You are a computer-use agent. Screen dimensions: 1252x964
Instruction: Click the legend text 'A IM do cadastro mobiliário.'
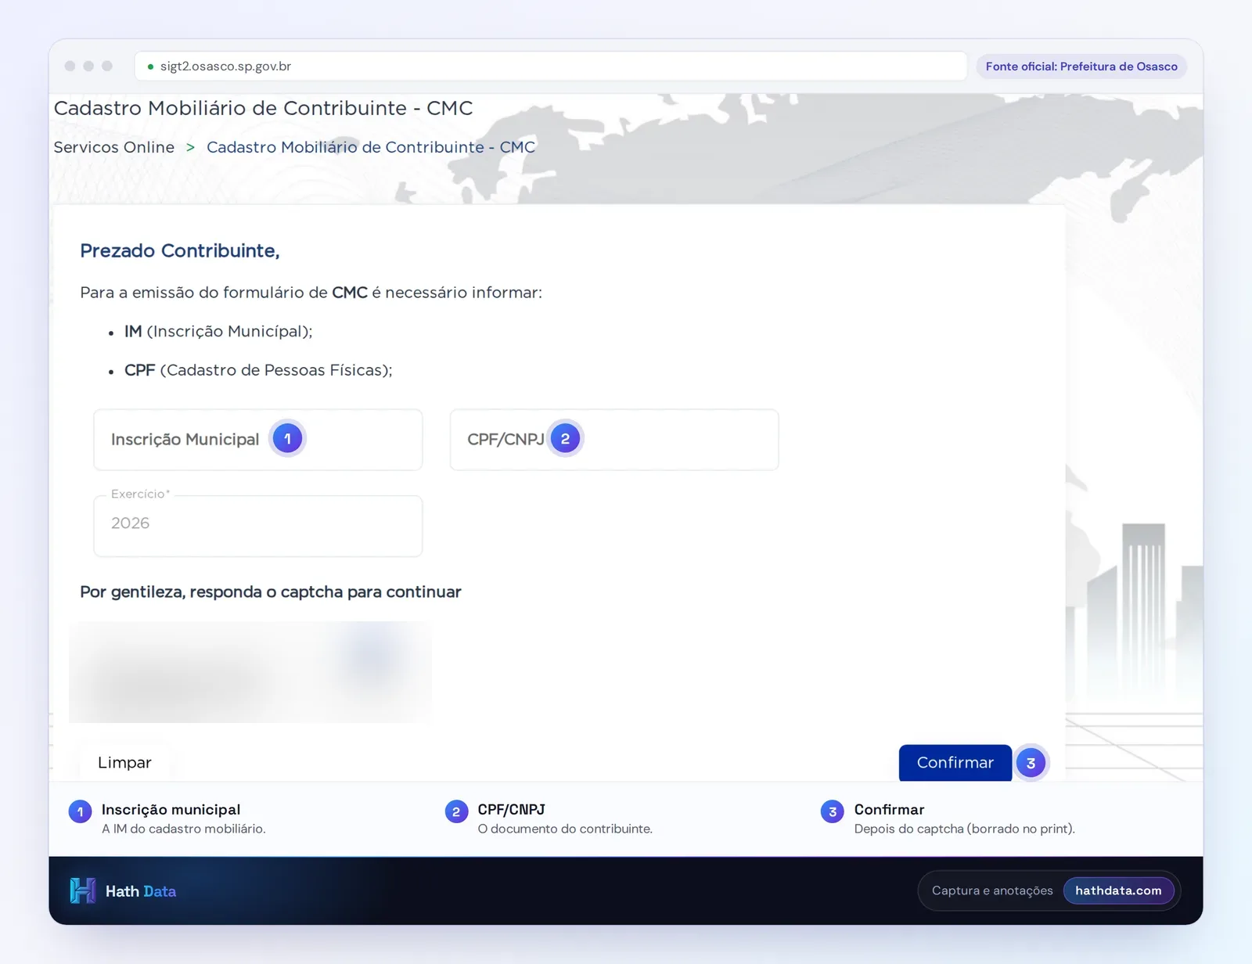click(184, 829)
